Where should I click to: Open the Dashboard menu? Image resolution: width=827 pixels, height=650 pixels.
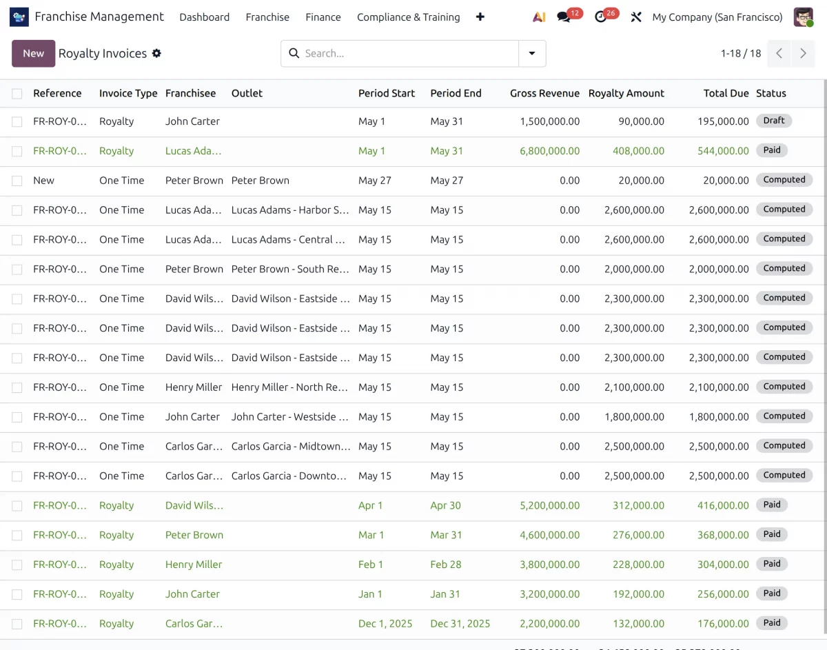click(204, 17)
